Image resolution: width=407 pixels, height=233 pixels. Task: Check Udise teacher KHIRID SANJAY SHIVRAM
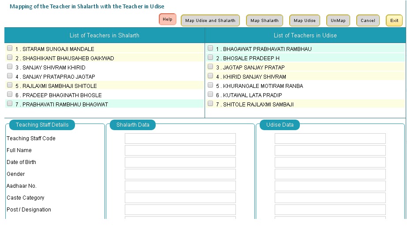pos(210,76)
